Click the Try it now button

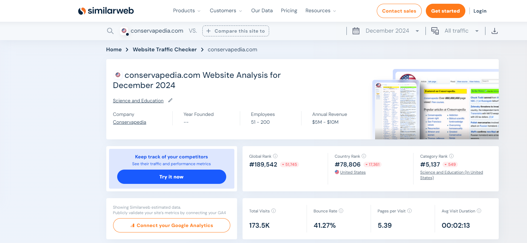click(172, 177)
